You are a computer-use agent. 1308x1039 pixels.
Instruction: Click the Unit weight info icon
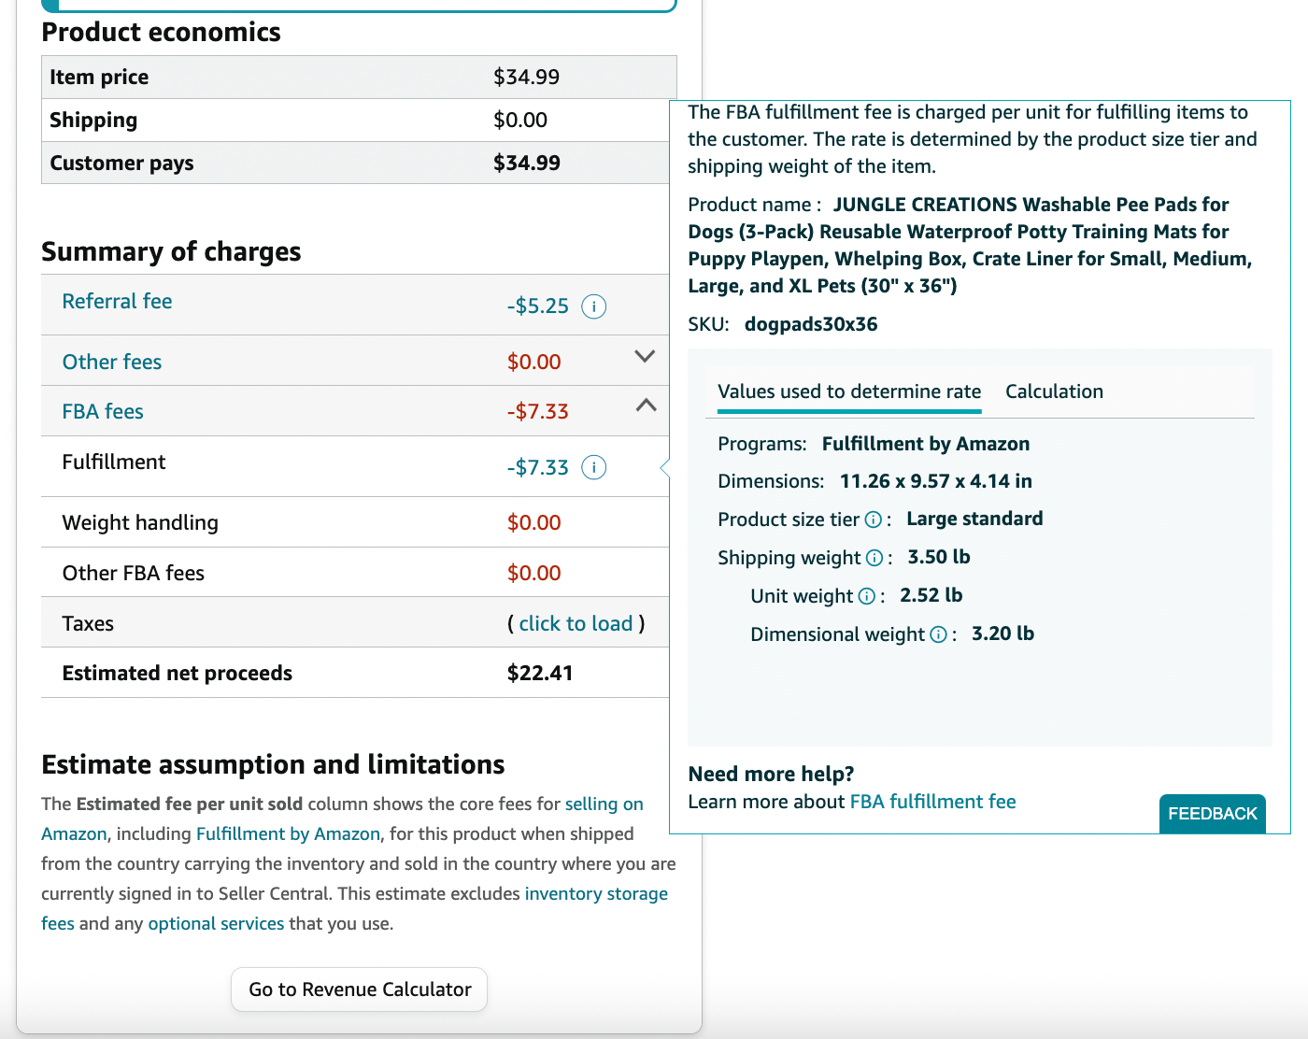[867, 596]
